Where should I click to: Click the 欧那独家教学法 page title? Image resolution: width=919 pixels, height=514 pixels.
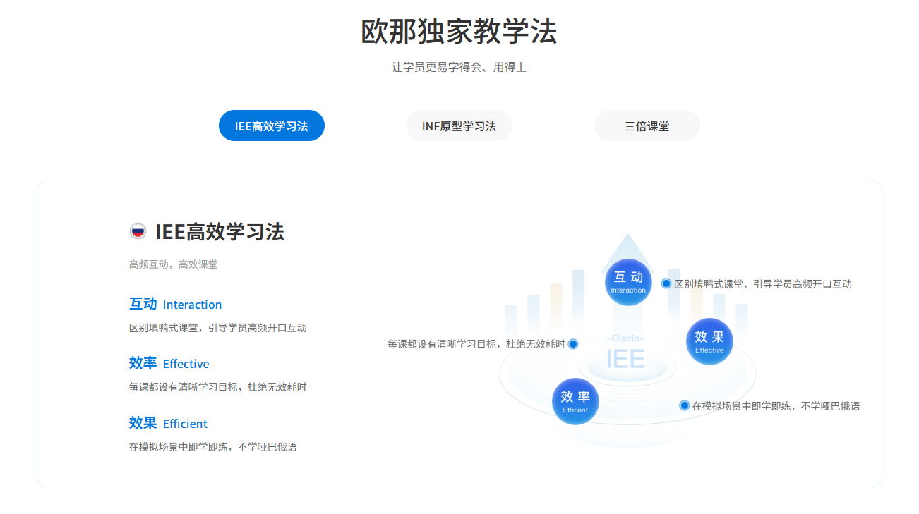point(459,32)
